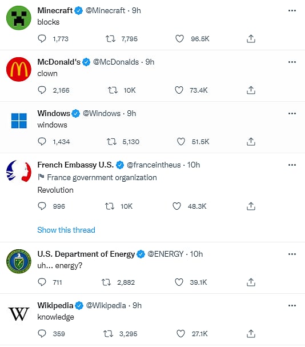Like the French Embassy tweet with 48.3K likes
The image size is (305, 347).
(176, 206)
